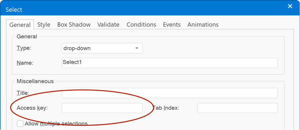Focus the Title text field
Screen dimensions: 300x130
[170, 93]
